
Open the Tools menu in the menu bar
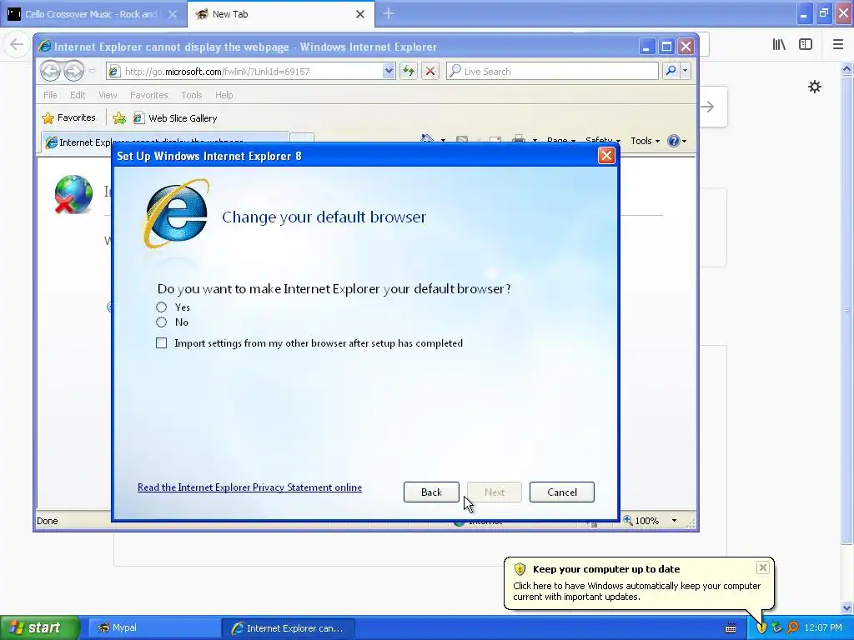(192, 95)
